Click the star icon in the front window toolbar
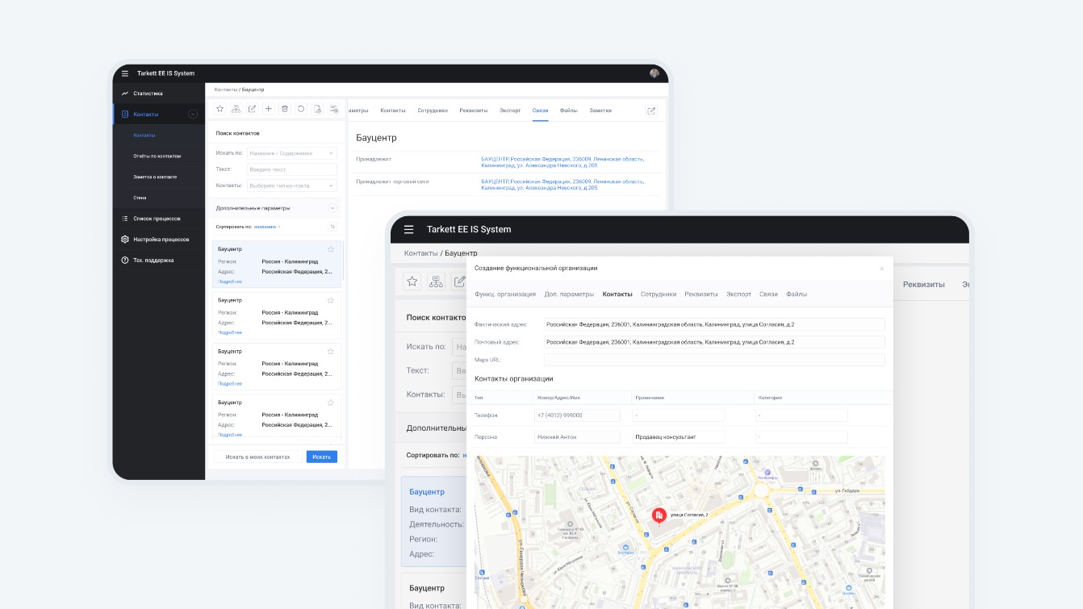This screenshot has width=1083, height=609. coord(412,281)
